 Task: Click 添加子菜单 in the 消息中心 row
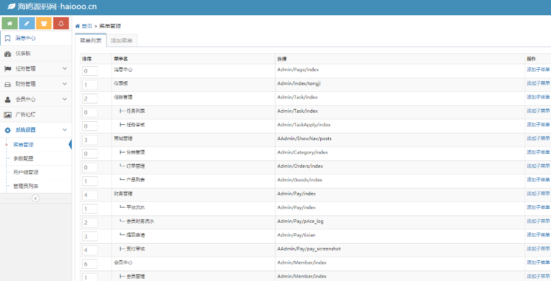[538, 70]
